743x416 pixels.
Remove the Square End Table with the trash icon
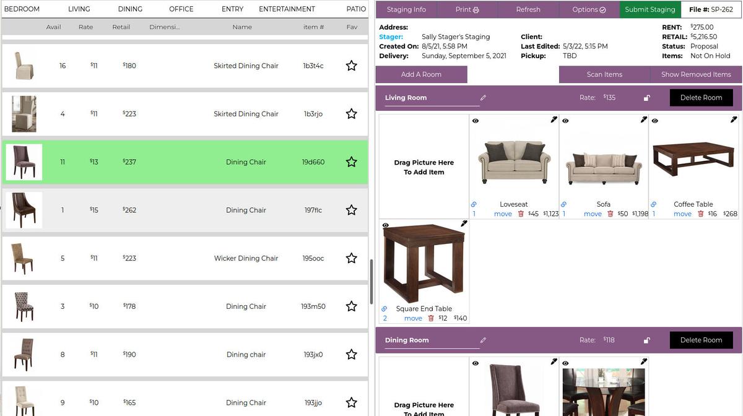(x=431, y=318)
